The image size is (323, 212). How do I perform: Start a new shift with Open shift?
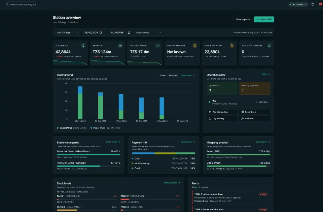[x=264, y=19]
